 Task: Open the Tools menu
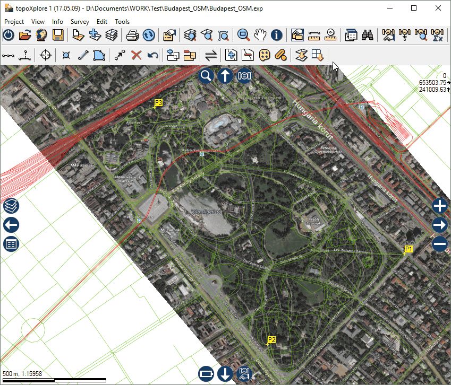point(122,22)
